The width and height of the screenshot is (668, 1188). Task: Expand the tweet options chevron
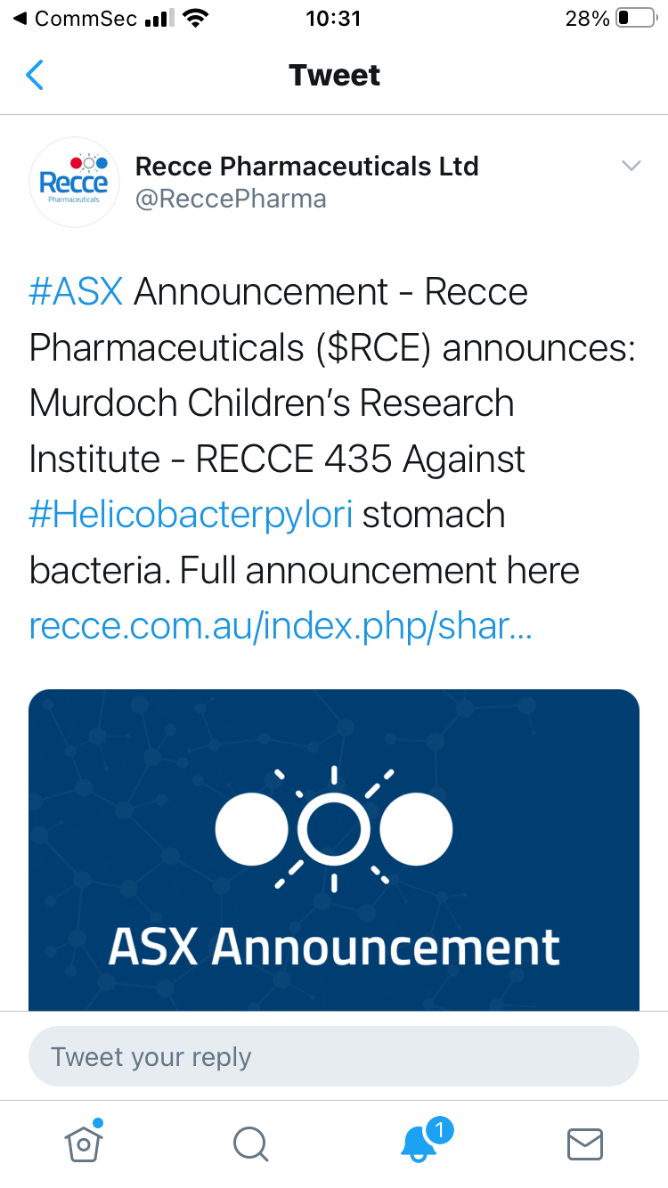631,166
